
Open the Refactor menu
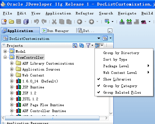(x=85, y=13)
